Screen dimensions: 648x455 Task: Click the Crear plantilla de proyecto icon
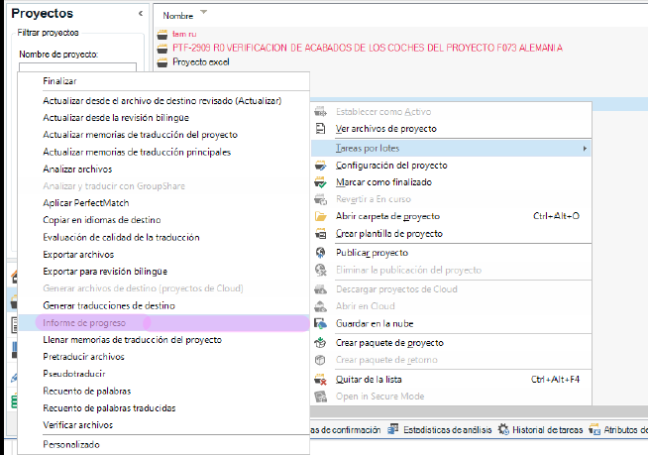[x=320, y=234]
